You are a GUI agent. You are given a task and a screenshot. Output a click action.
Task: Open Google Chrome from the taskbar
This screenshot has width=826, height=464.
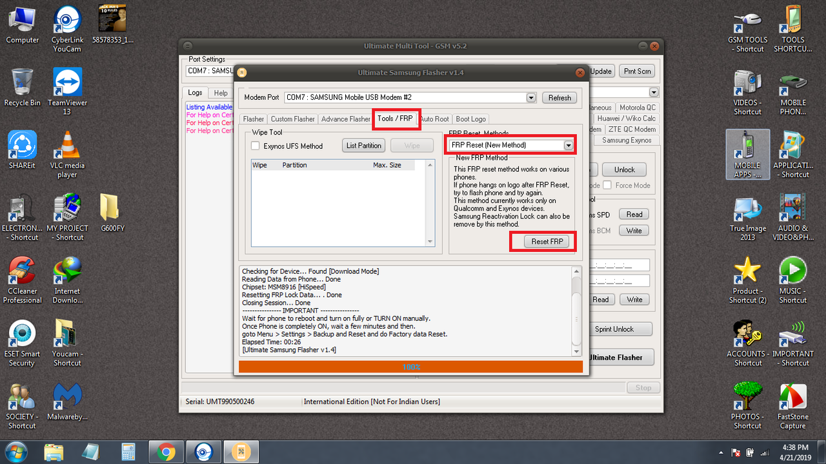coord(166,452)
